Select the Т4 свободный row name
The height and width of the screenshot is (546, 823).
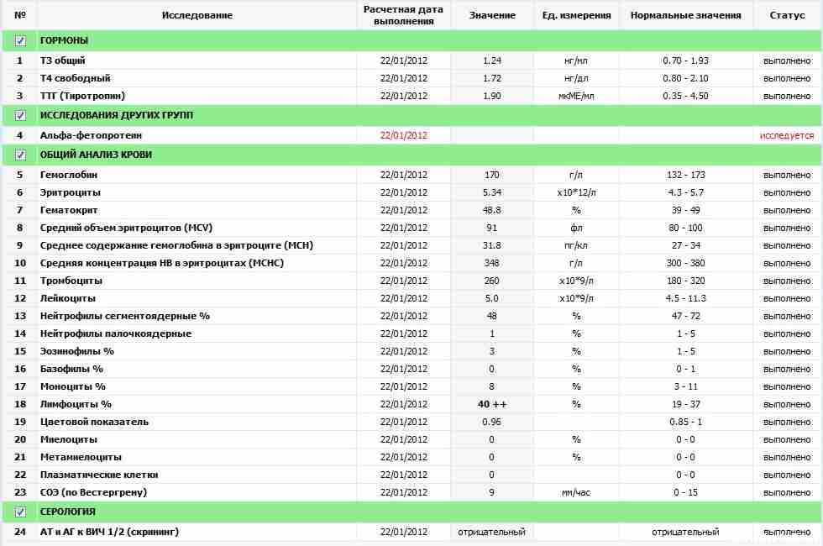click(x=75, y=78)
